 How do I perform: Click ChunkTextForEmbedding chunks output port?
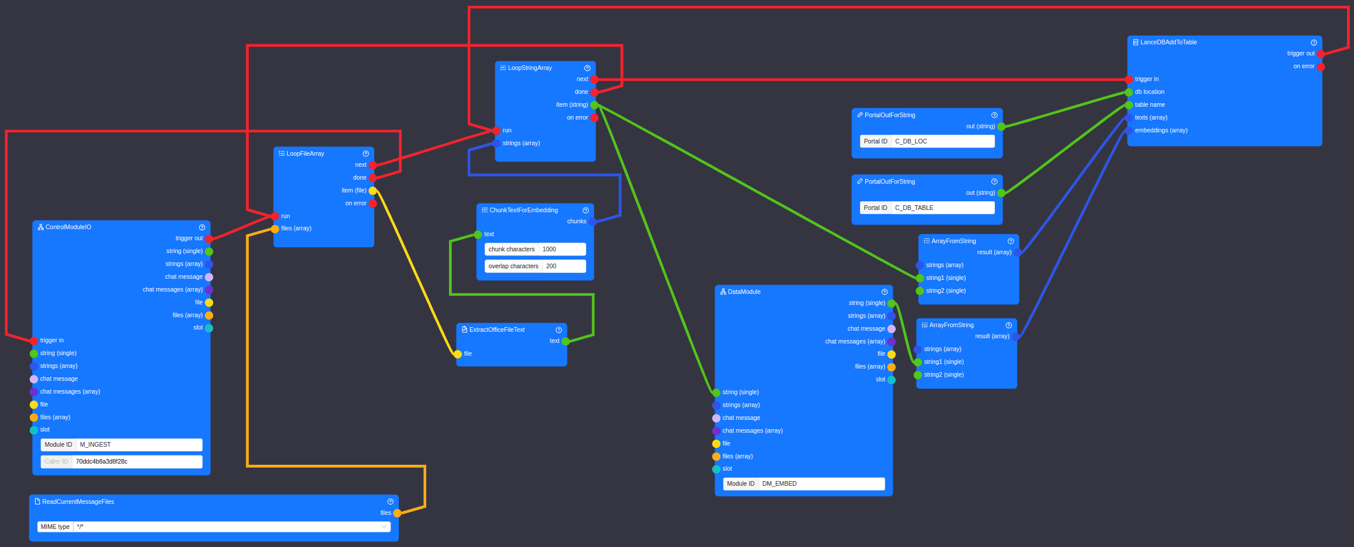pyautogui.click(x=593, y=222)
